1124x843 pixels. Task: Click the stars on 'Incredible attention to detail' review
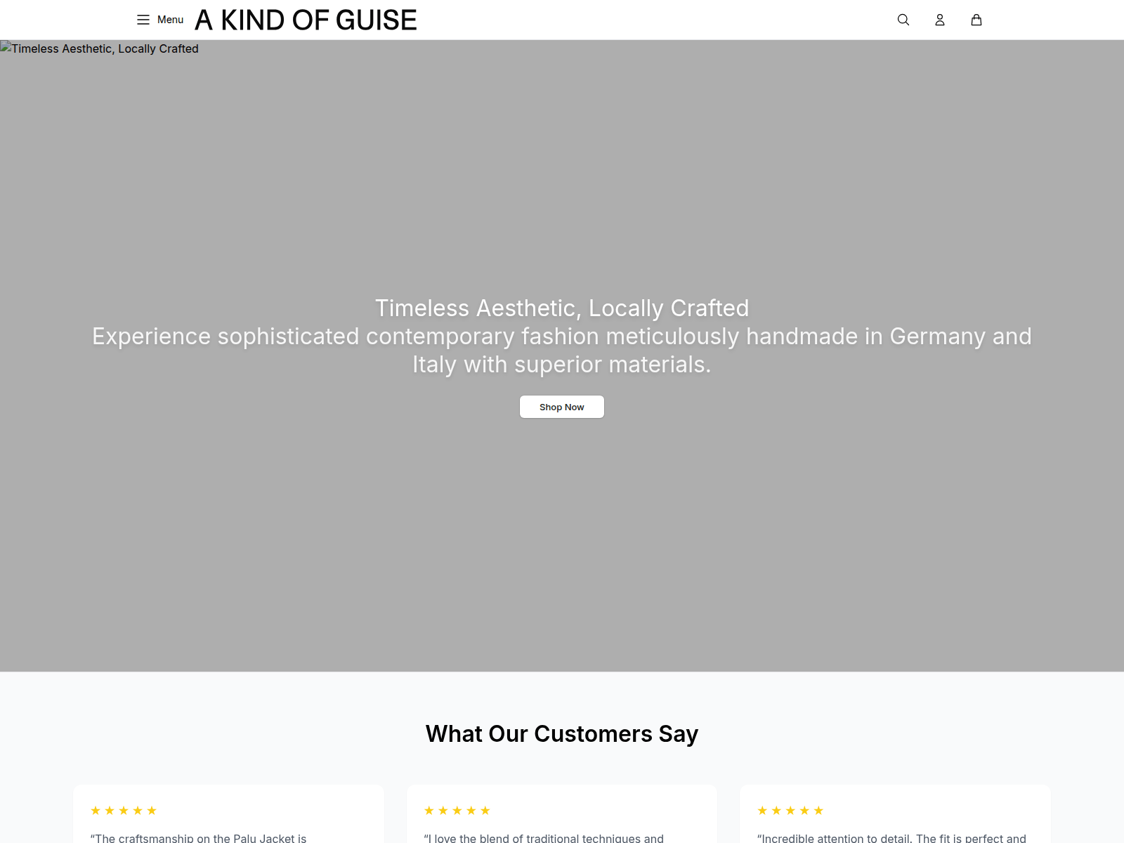tap(790, 811)
